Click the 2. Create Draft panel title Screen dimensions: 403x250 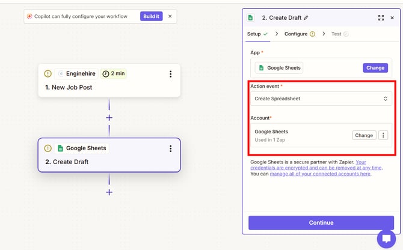click(281, 17)
